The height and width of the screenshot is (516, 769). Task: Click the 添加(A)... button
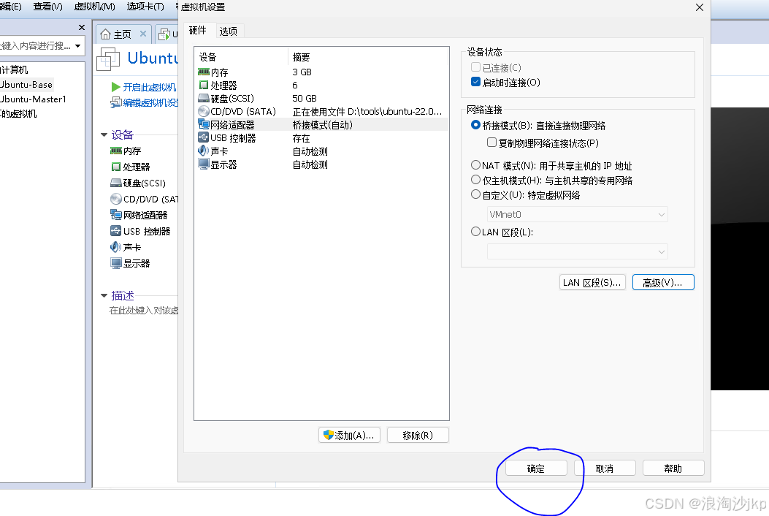click(x=349, y=435)
